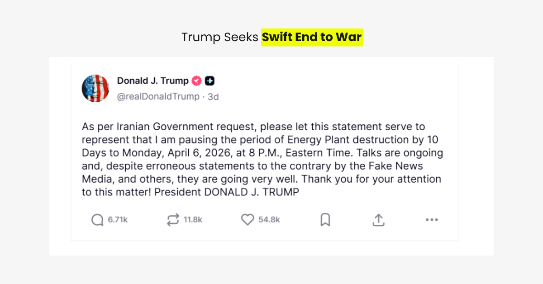The height and width of the screenshot is (284, 543).
Task: Click the black plus badge beside the name
Action: tap(210, 81)
